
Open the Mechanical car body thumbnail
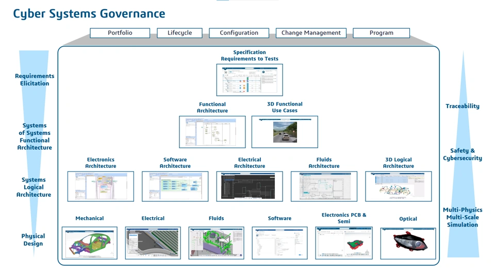click(90, 243)
